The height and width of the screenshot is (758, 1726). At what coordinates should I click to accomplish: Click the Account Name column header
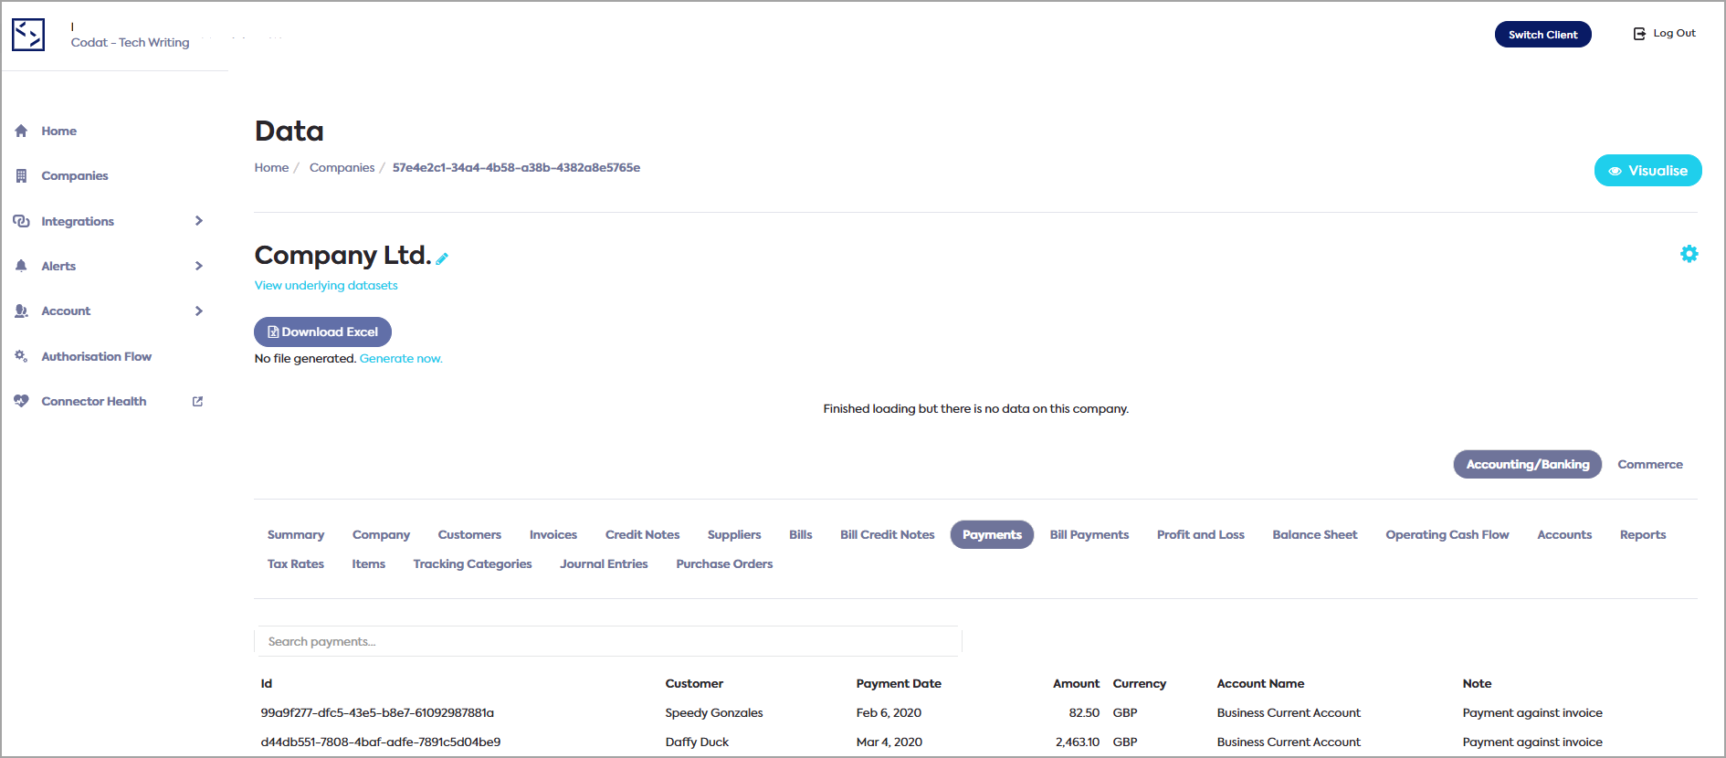(1260, 683)
